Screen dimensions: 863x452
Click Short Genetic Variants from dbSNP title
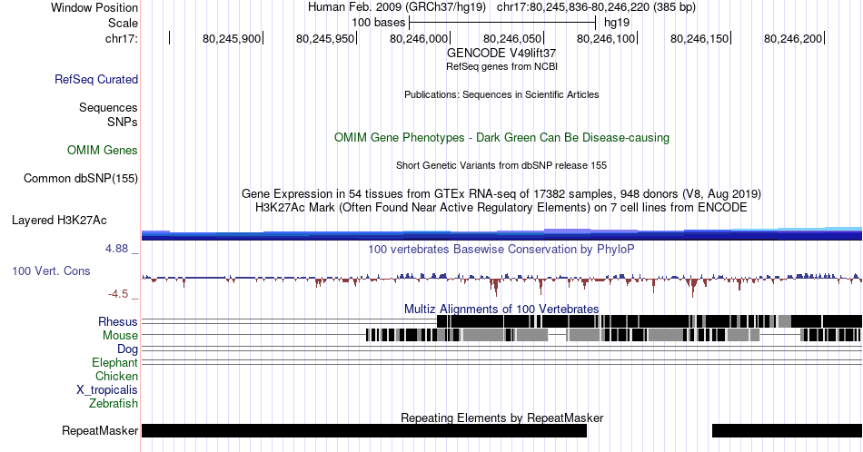(501, 165)
